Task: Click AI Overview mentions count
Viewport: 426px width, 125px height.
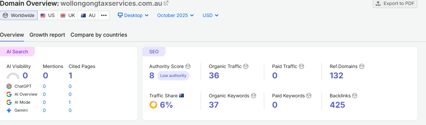Action: tap(44, 94)
